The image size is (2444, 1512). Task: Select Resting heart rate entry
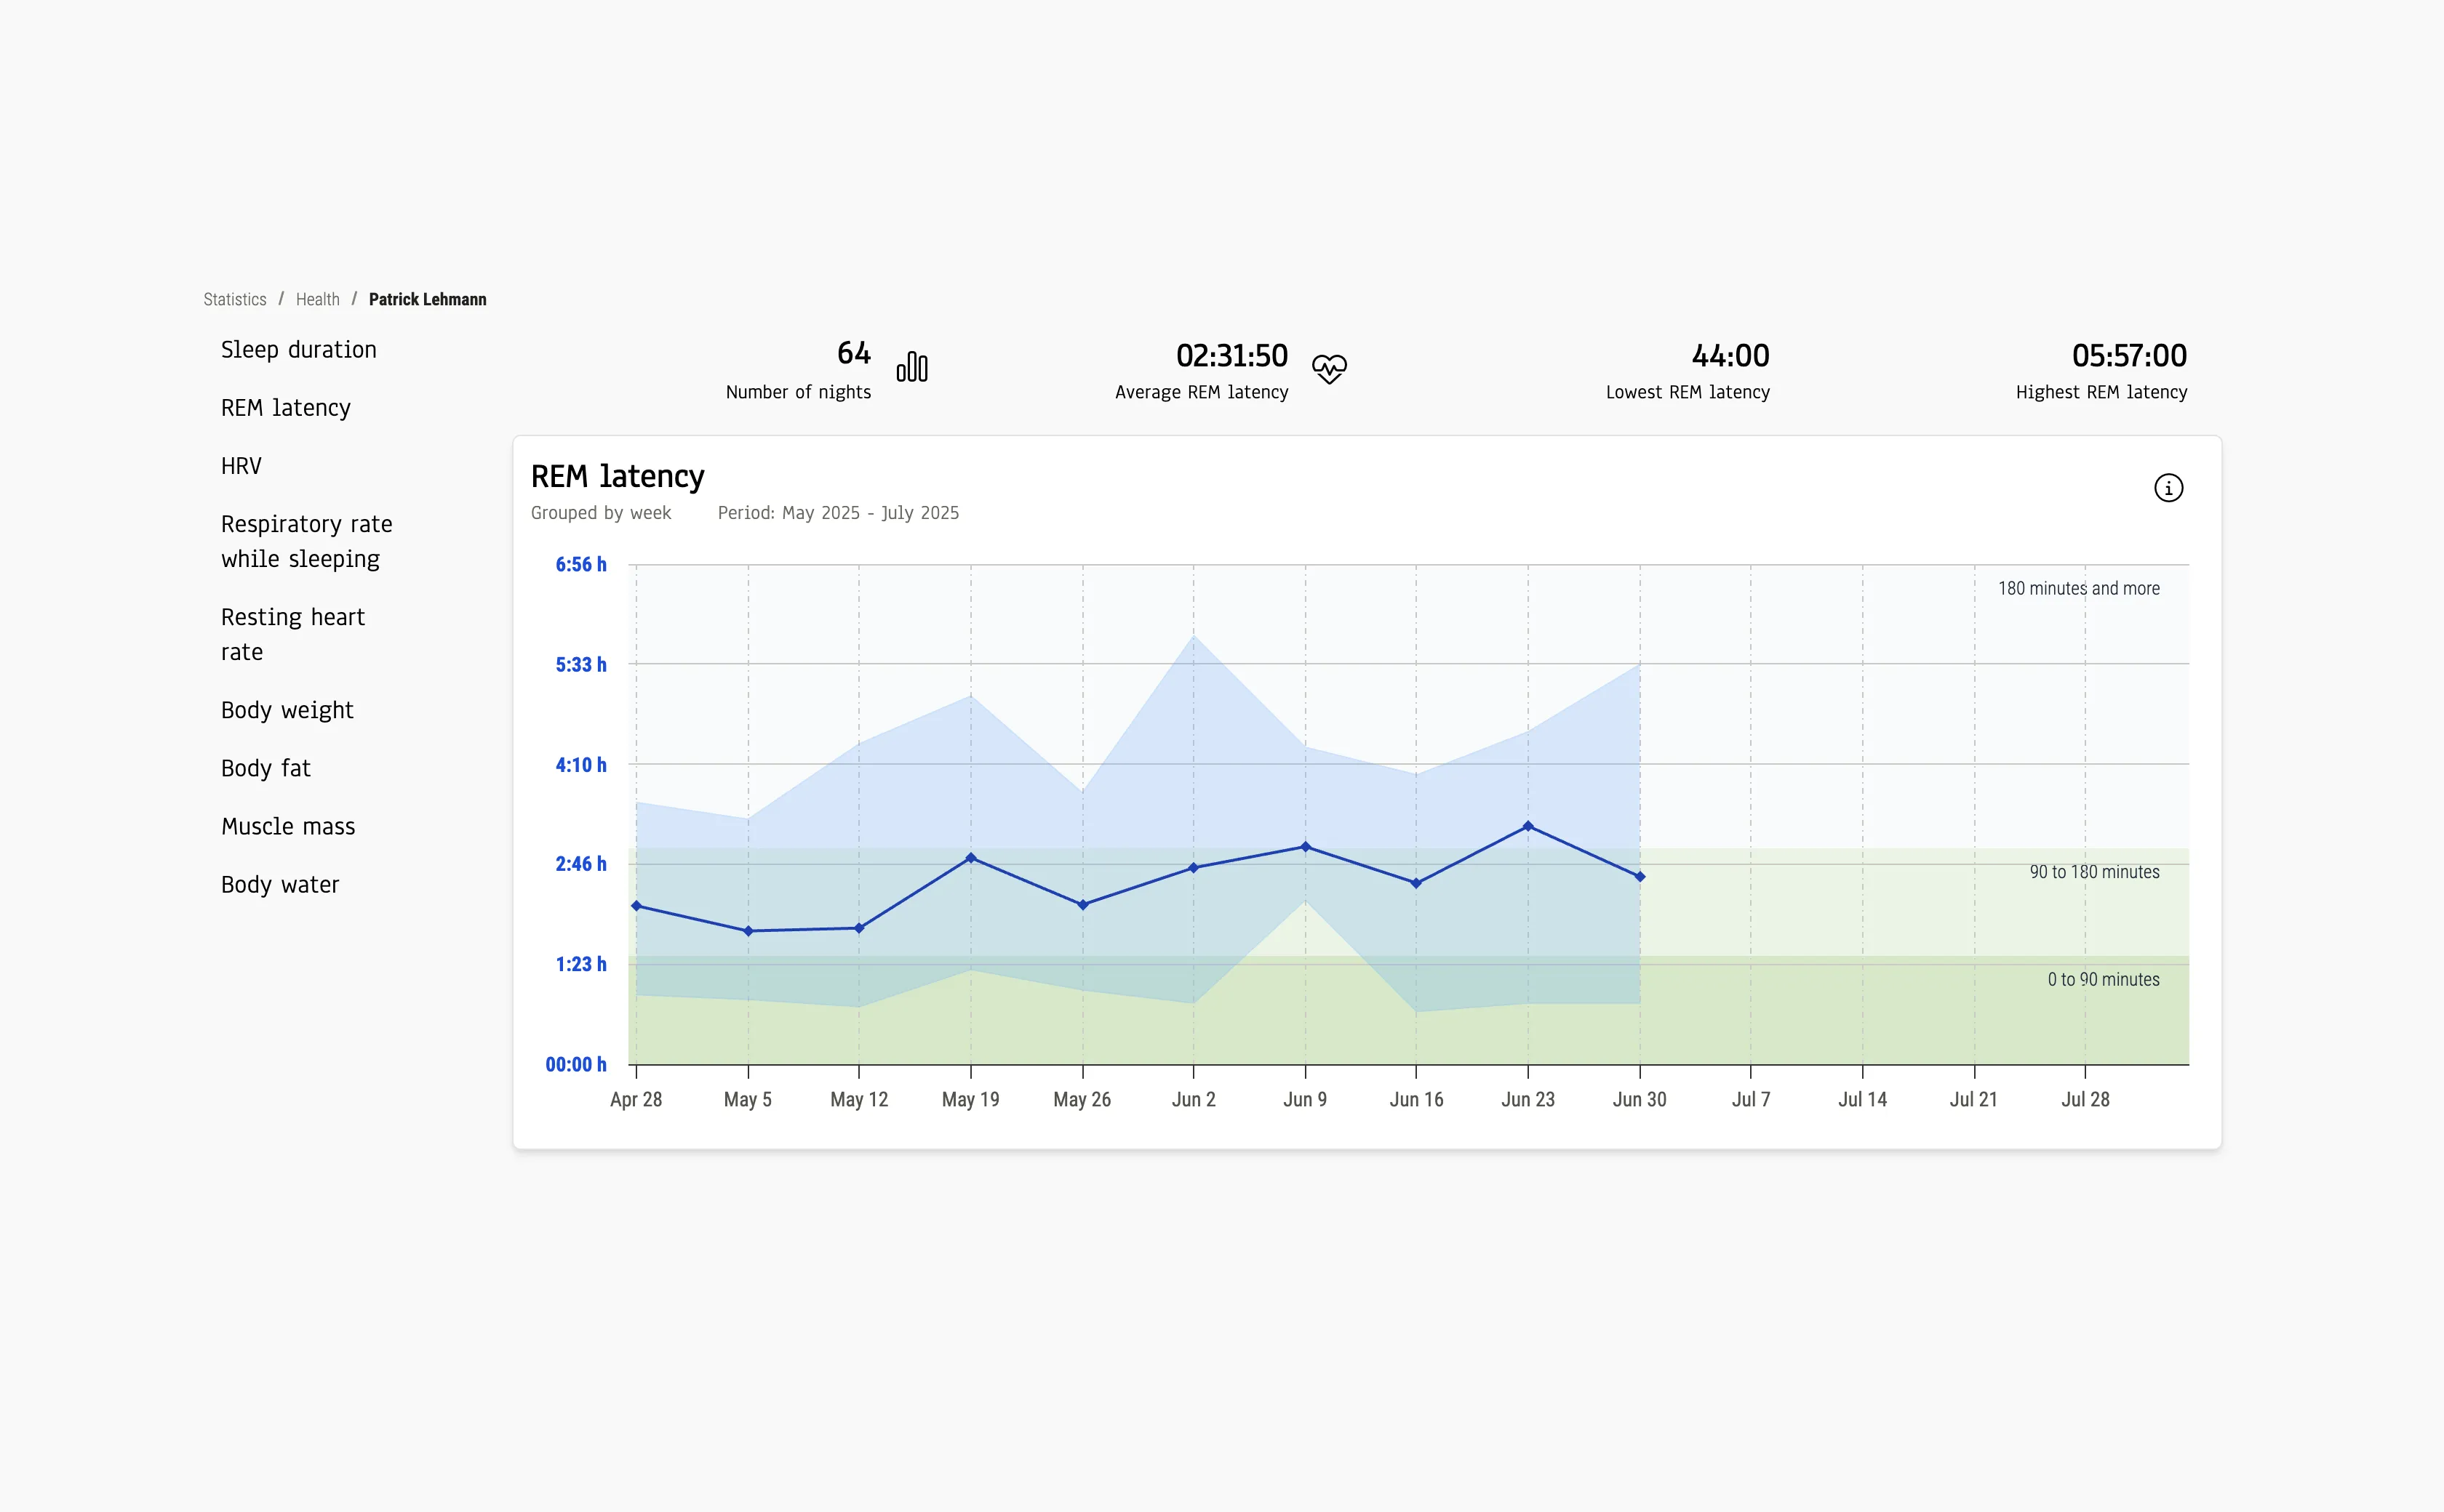pos(292,634)
